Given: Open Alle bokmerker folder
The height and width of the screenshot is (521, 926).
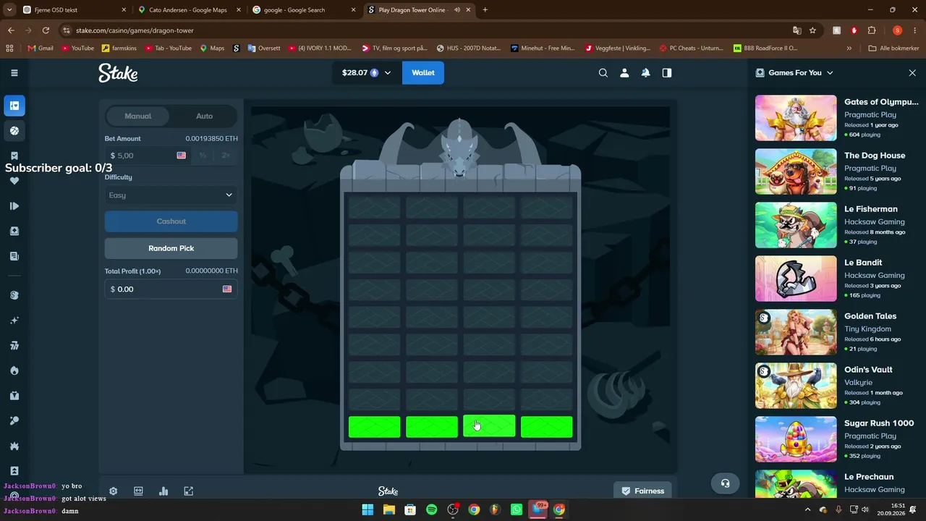Looking at the screenshot, I should (x=894, y=48).
